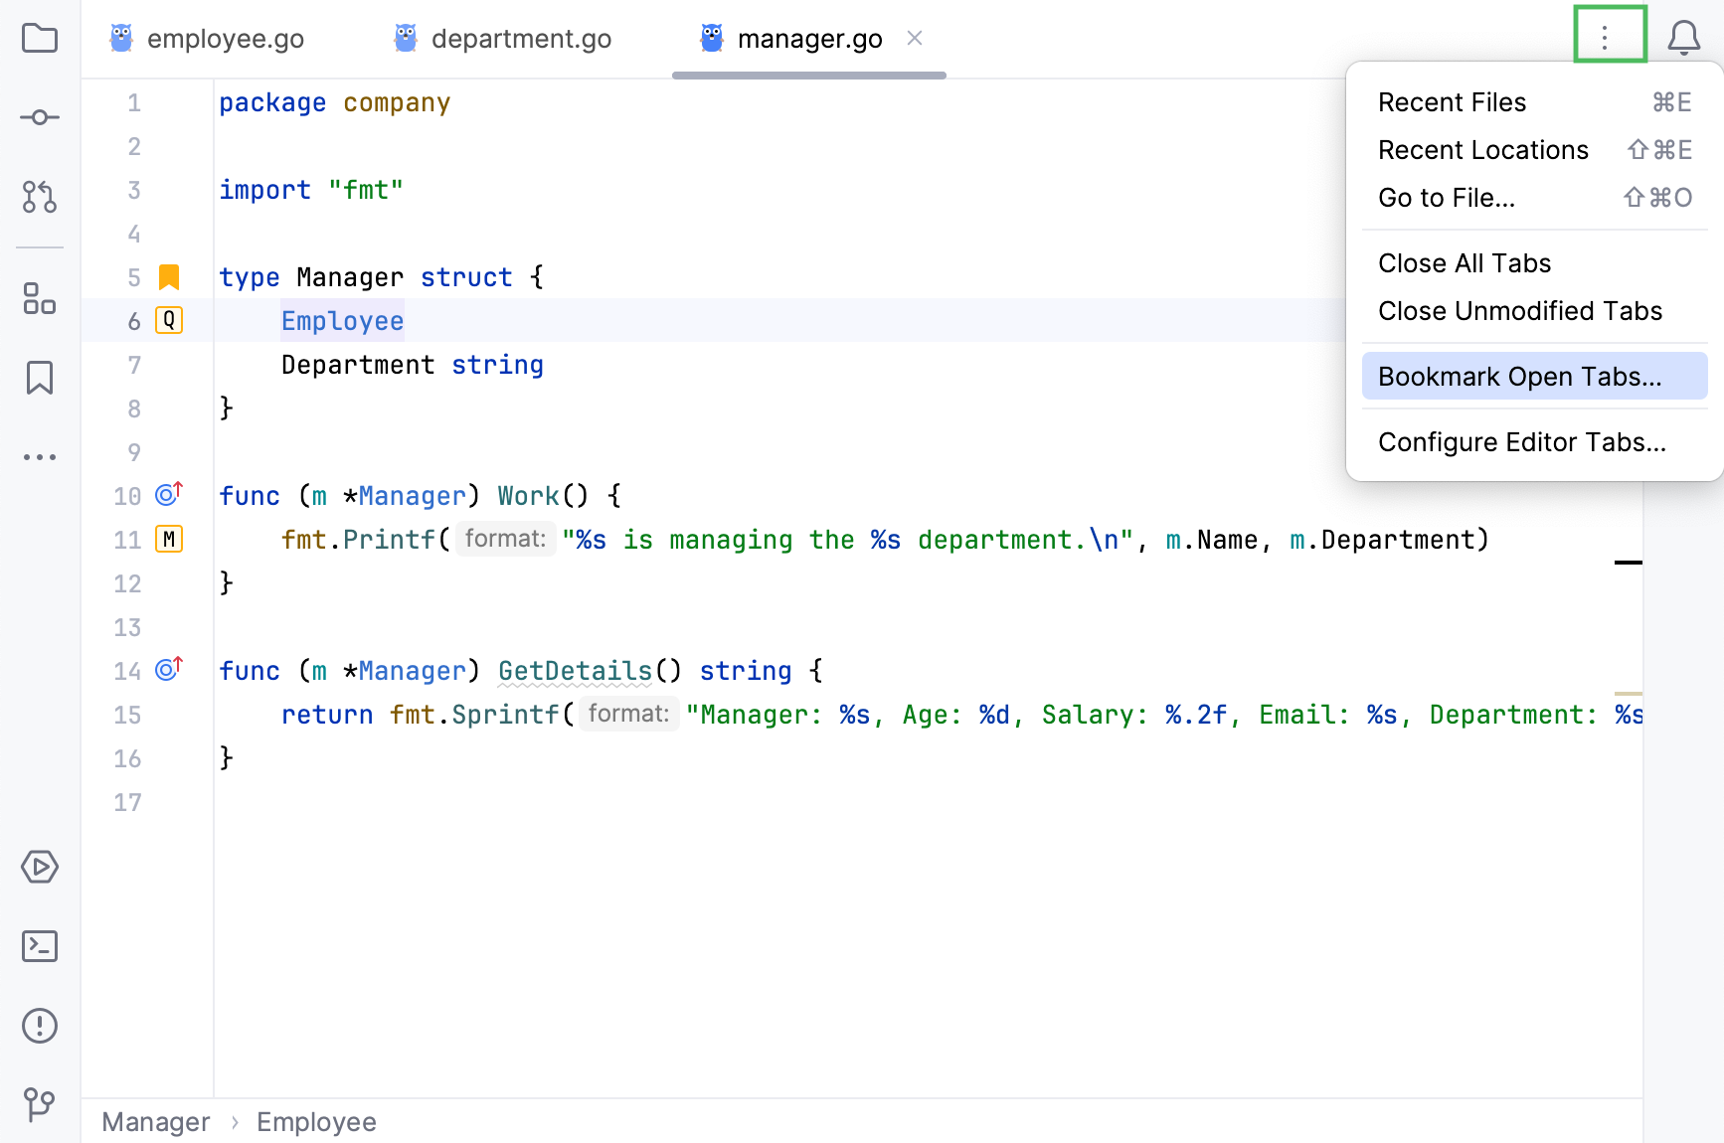Click mnemonic bookmark M beside line 11
Viewport: 1724px width, 1143px height.
(x=168, y=539)
